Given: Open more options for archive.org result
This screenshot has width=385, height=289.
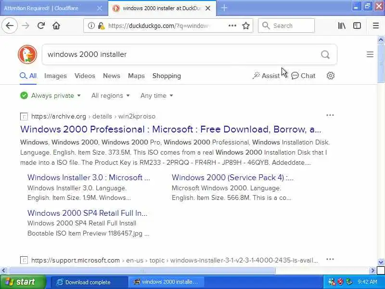Looking at the screenshot, I should [330, 115].
